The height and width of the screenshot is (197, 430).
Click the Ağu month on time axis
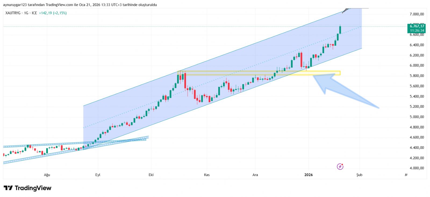(x=47, y=175)
